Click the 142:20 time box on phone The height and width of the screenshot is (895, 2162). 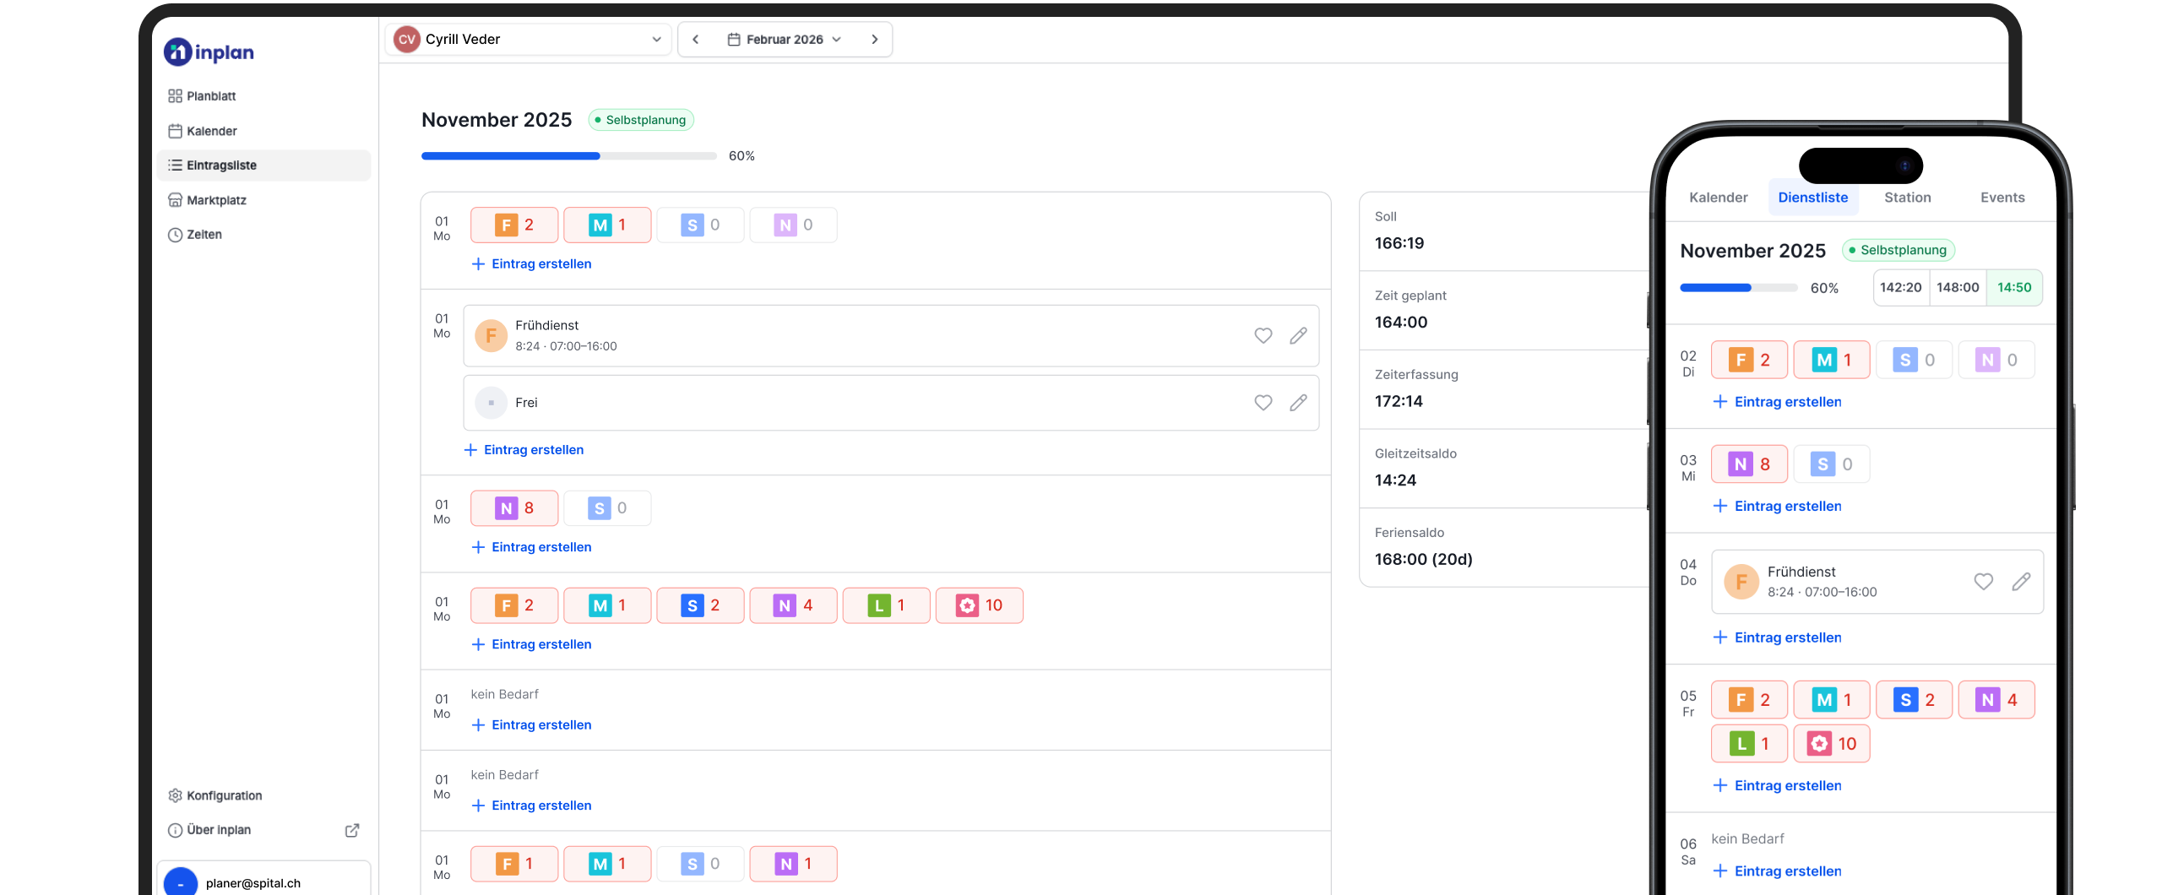[1901, 288]
